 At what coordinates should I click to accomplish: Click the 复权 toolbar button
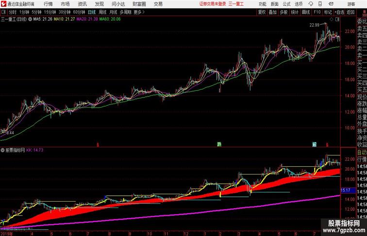[262, 12]
